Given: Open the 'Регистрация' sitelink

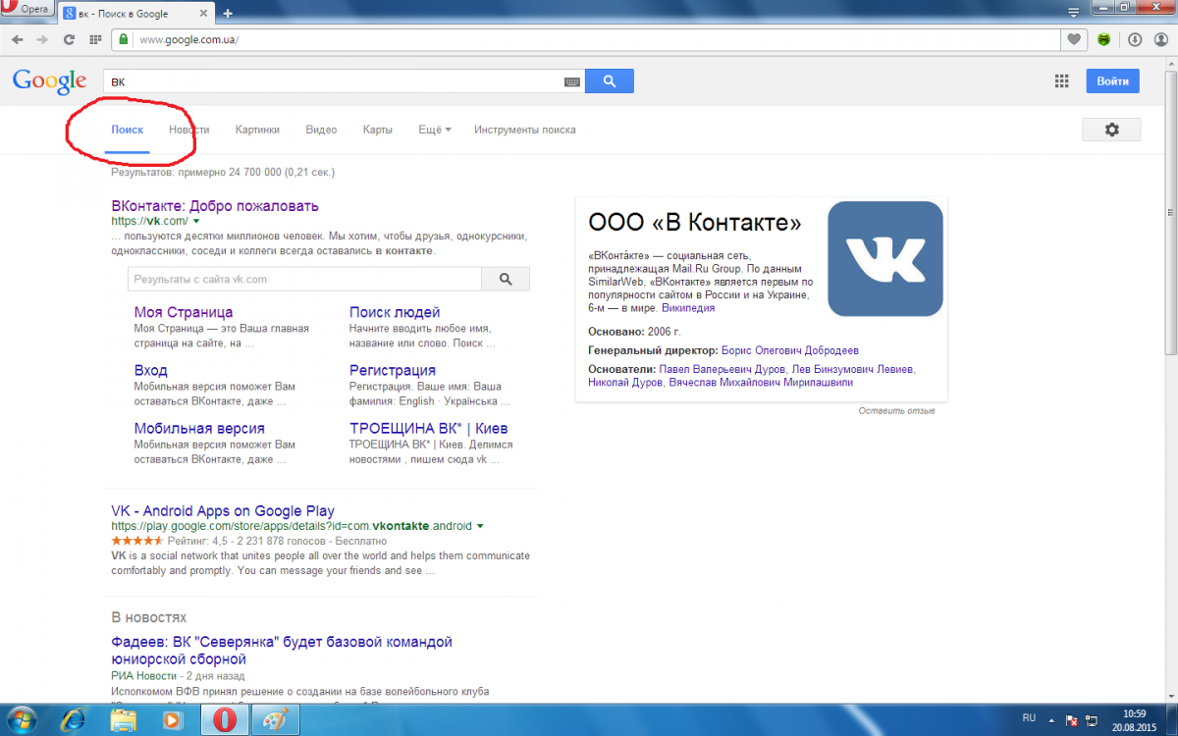Looking at the screenshot, I should click(393, 371).
